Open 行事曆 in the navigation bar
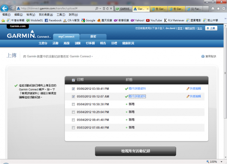The height and width of the screenshot is (164, 227). pyautogui.click(x=90, y=43)
